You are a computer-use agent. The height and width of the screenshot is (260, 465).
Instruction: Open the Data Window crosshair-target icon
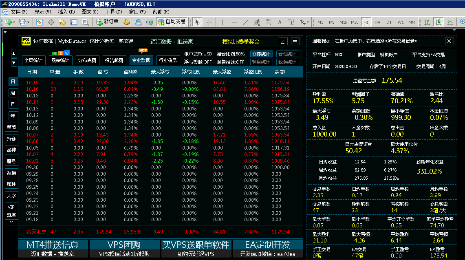pos(51,22)
